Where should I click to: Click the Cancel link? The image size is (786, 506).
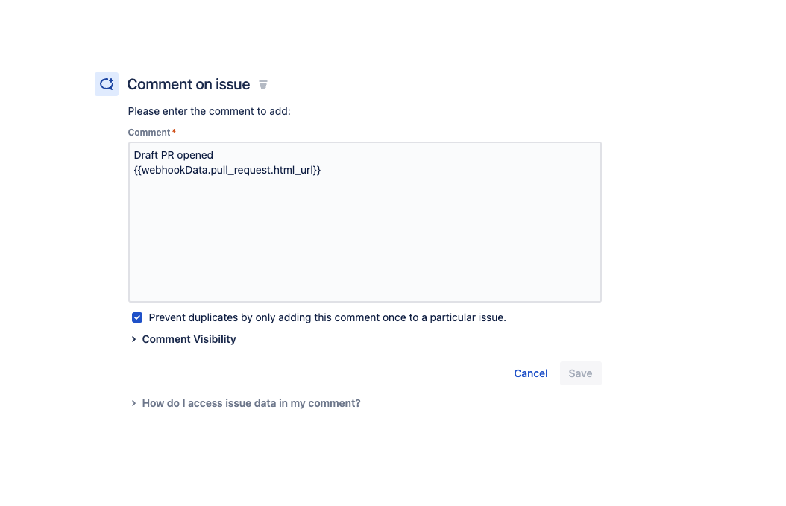click(x=531, y=373)
